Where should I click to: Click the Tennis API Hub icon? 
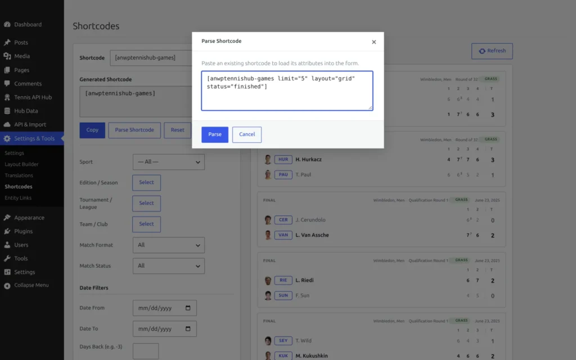tap(7, 97)
